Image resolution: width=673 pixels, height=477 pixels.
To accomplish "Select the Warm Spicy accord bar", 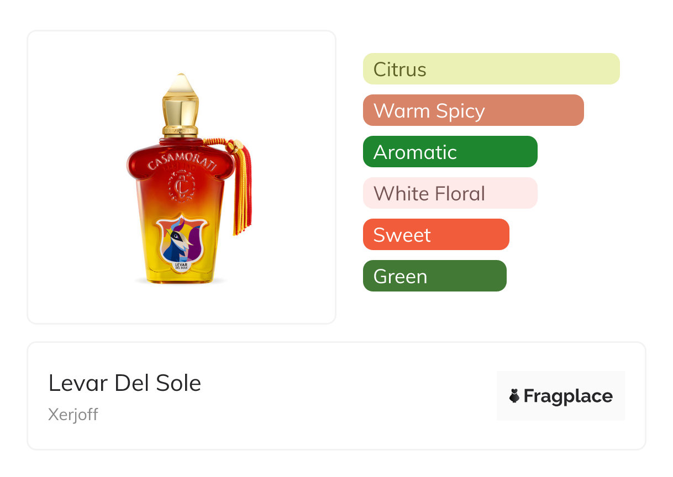I will (x=474, y=110).
